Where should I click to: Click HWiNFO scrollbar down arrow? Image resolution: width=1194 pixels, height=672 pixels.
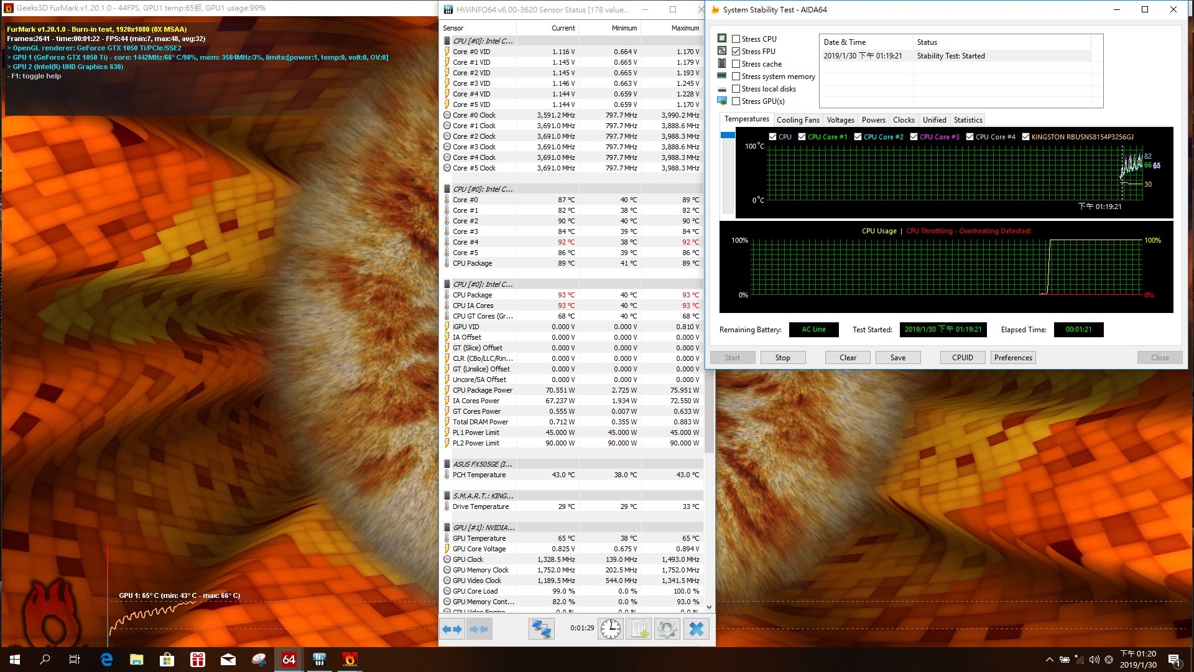pos(709,607)
